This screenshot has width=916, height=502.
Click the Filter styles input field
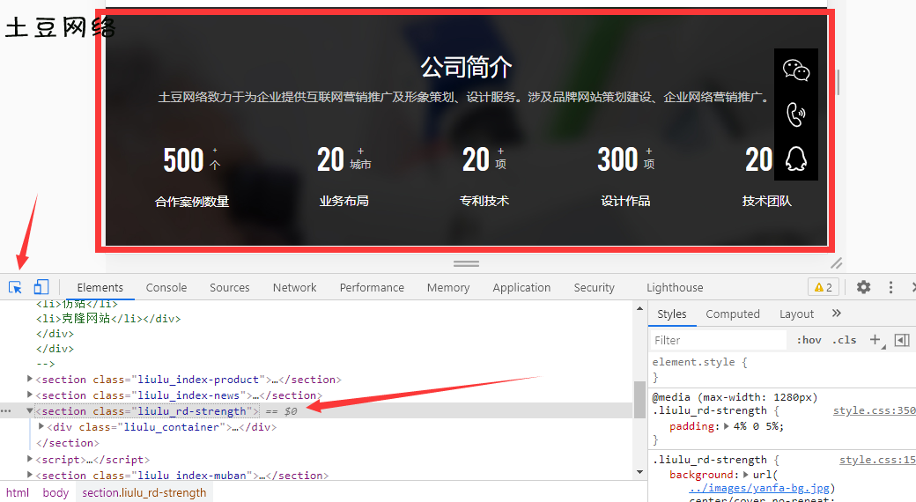(718, 340)
